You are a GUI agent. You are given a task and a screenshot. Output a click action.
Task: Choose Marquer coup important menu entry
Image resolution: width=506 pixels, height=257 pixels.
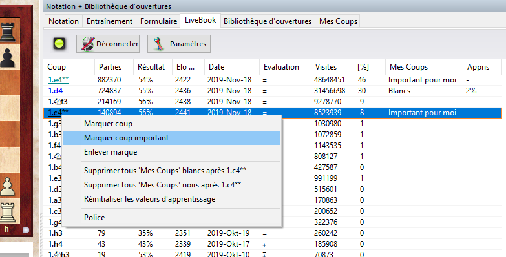[171, 138]
